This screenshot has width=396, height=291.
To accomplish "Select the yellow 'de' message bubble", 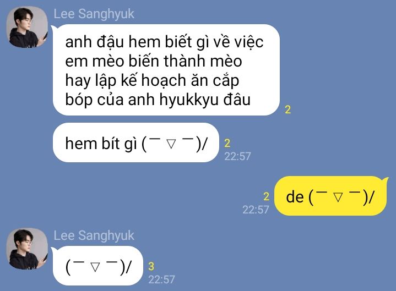I will coord(330,196).
